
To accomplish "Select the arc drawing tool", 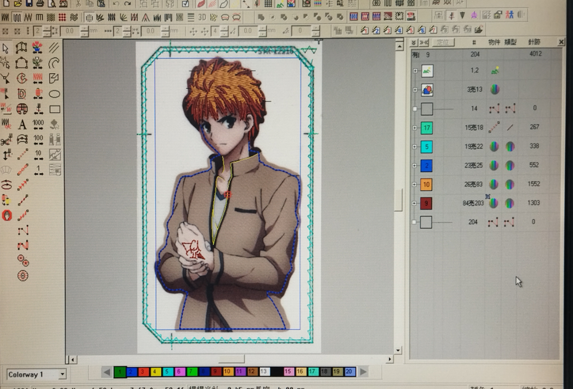I will (54, 63).
